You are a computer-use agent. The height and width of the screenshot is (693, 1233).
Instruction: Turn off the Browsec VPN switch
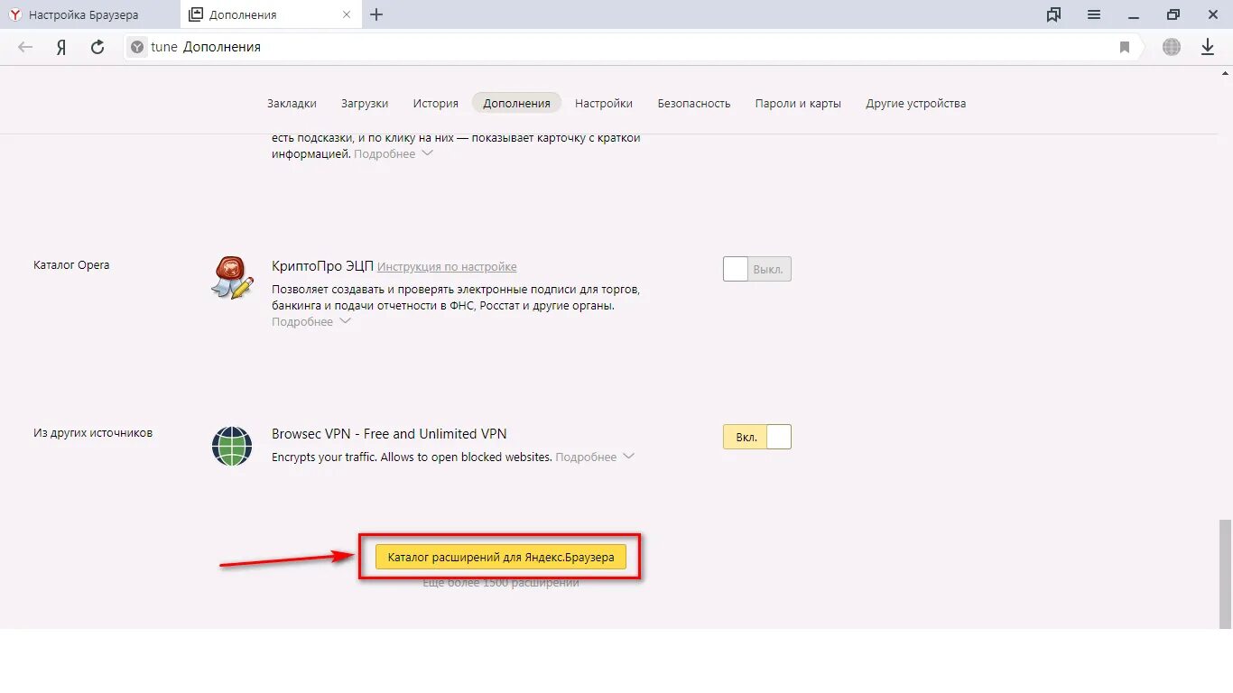[757, 437]
